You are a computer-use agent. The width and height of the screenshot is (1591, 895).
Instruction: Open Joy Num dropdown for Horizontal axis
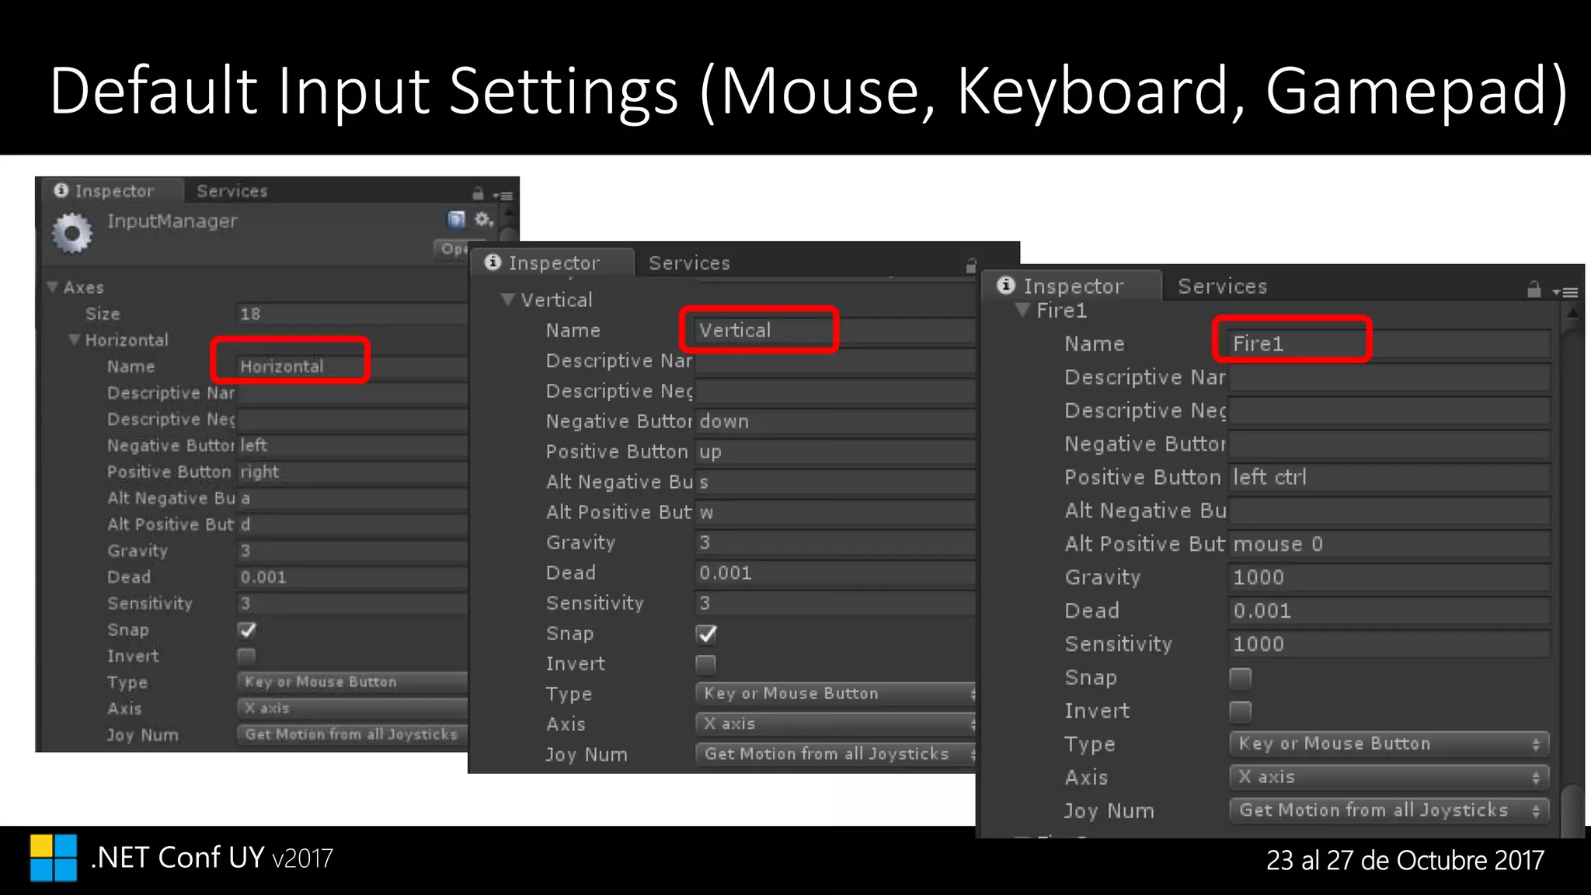tap(352, 735)
